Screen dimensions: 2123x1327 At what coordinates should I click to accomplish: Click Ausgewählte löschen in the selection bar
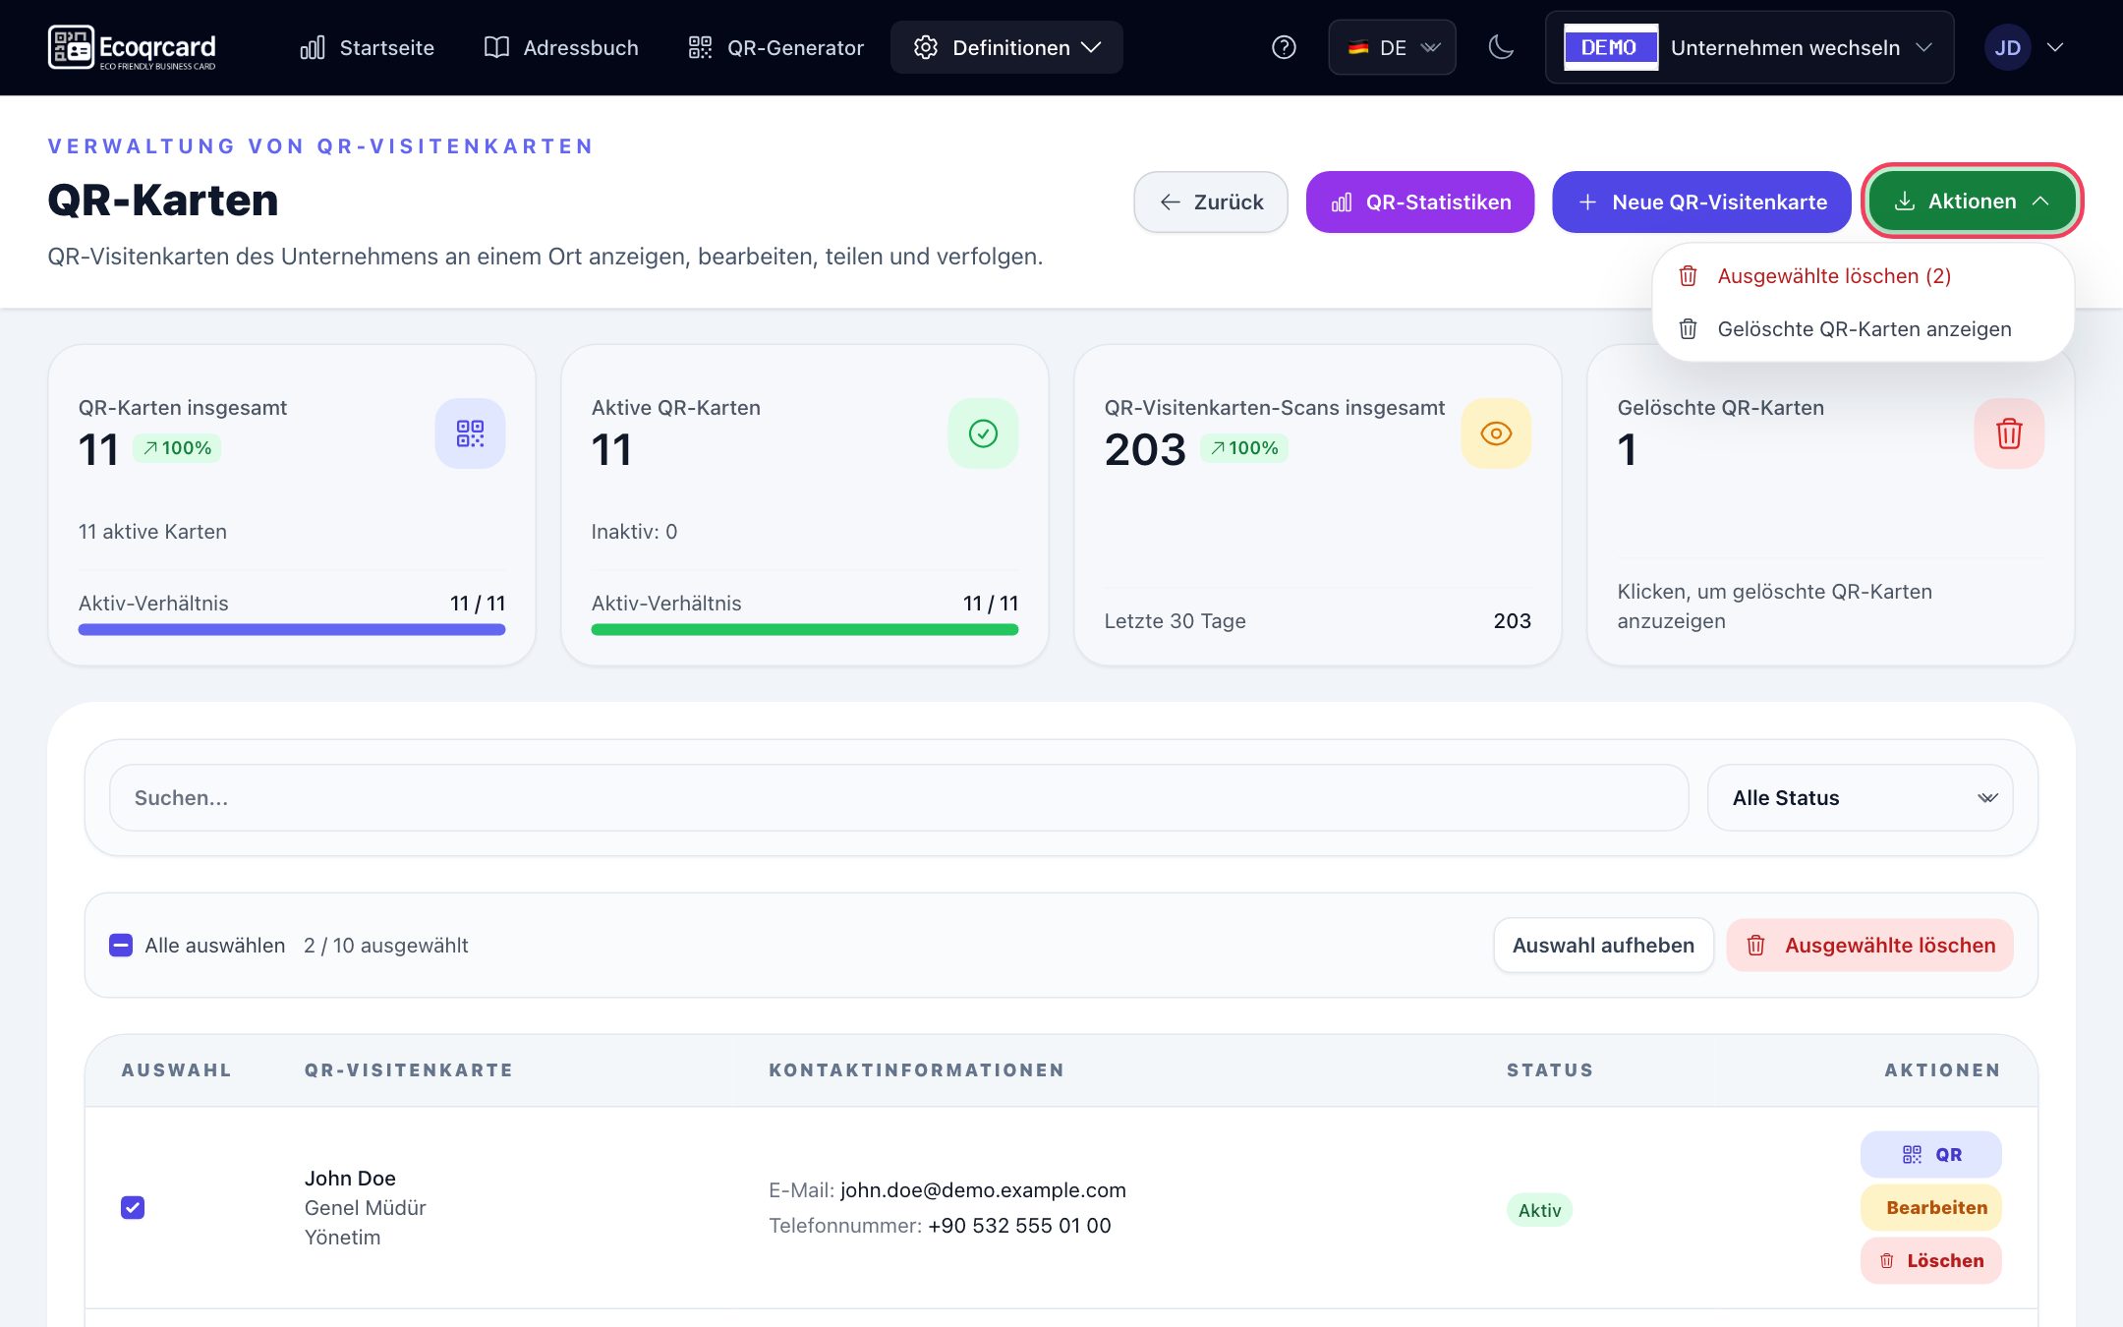1869,946
